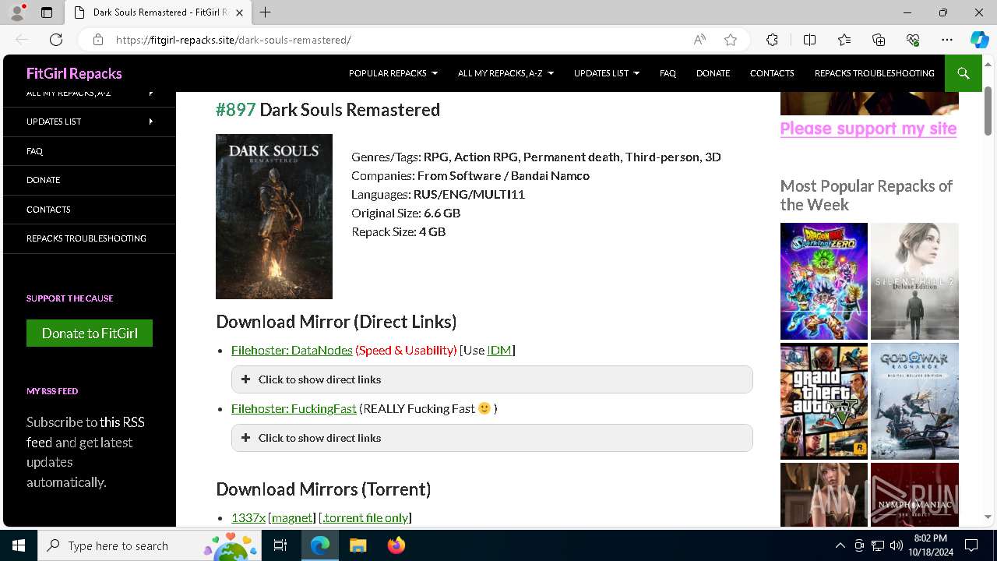Open the notifications center icon
The width and height of the screenshot is (997, 561).
971,545
